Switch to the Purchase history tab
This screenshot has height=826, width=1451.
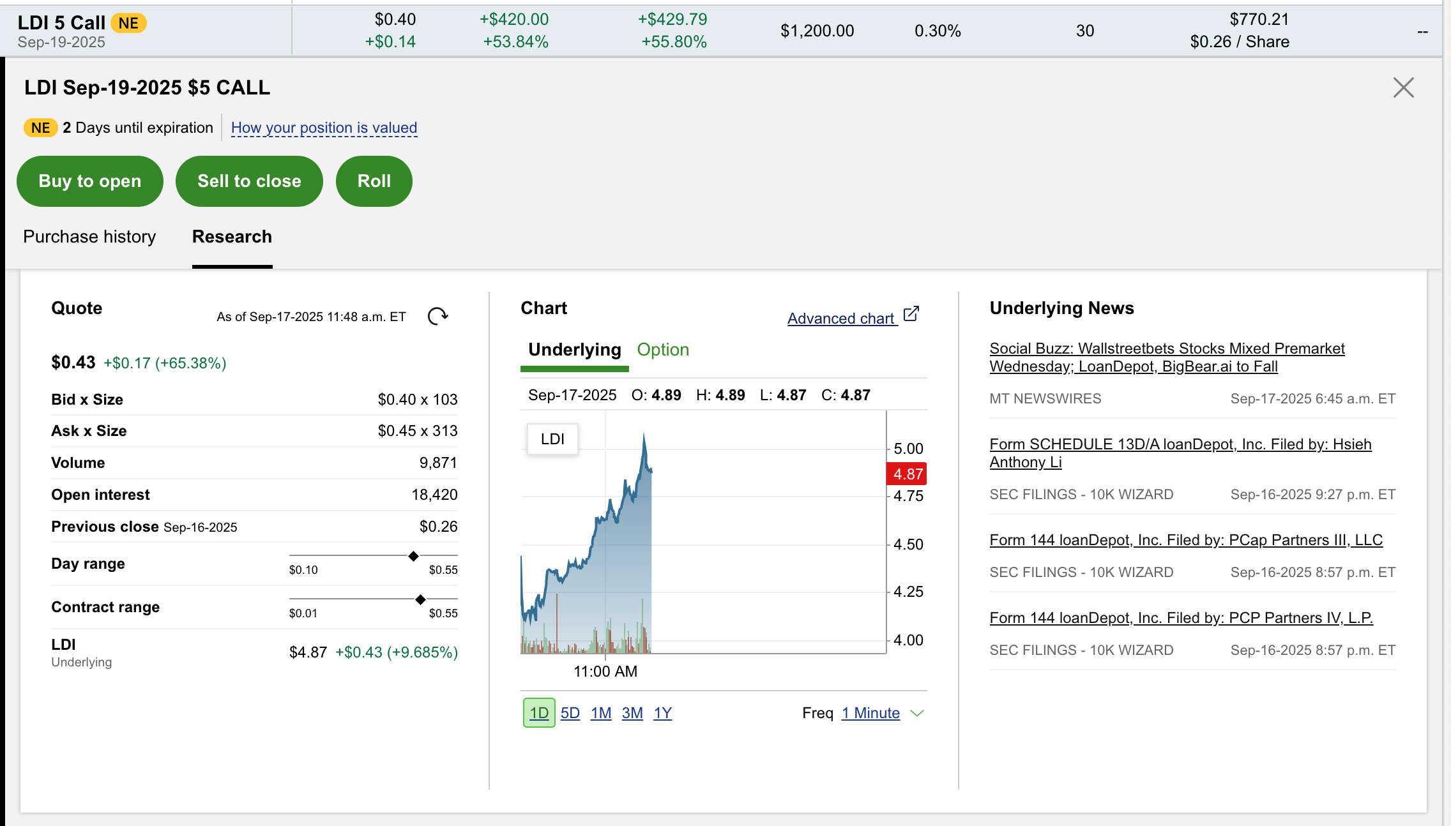click(89, 237)
